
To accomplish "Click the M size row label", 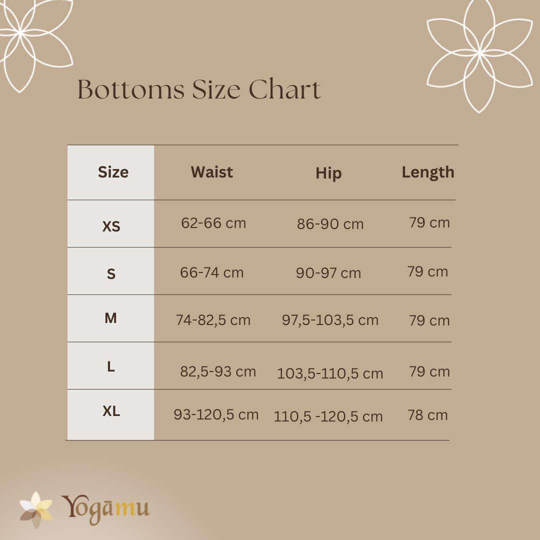I will pos(110,318).
